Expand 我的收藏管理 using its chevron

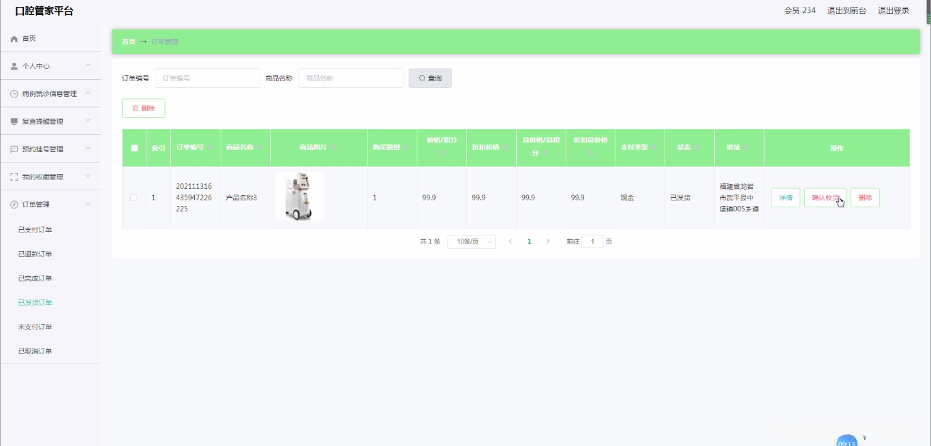pos(88,176)
